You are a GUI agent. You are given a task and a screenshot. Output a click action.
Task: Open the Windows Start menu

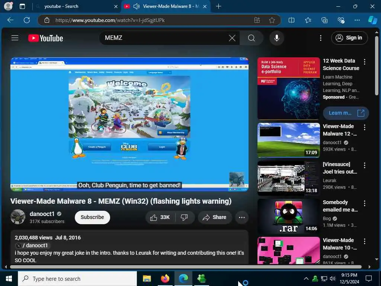coord(9,279)
